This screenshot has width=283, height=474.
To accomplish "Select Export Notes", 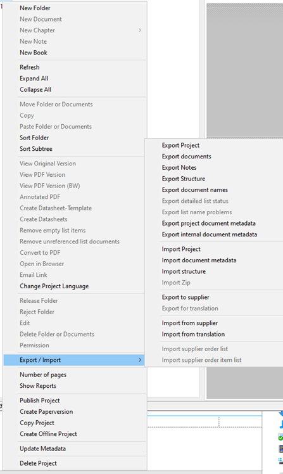I will 179,168.
